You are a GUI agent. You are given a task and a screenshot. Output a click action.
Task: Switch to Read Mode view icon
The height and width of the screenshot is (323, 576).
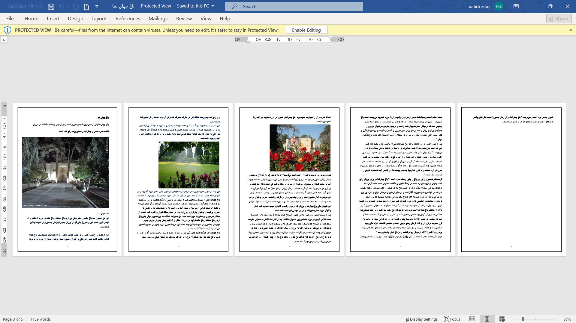[x=472, y=319]
